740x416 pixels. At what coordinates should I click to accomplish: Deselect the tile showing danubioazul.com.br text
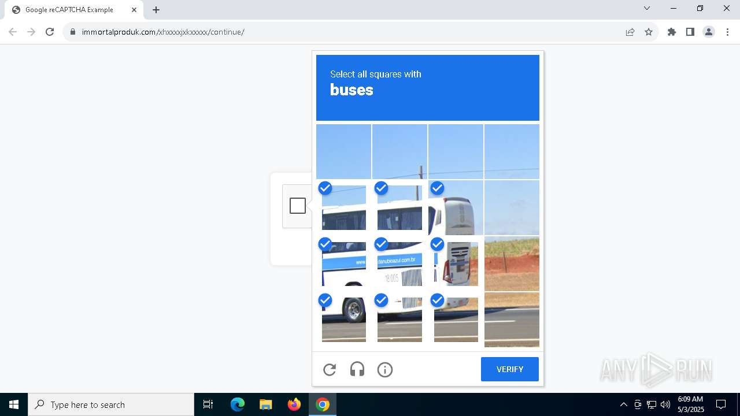(x=399, y=263)
